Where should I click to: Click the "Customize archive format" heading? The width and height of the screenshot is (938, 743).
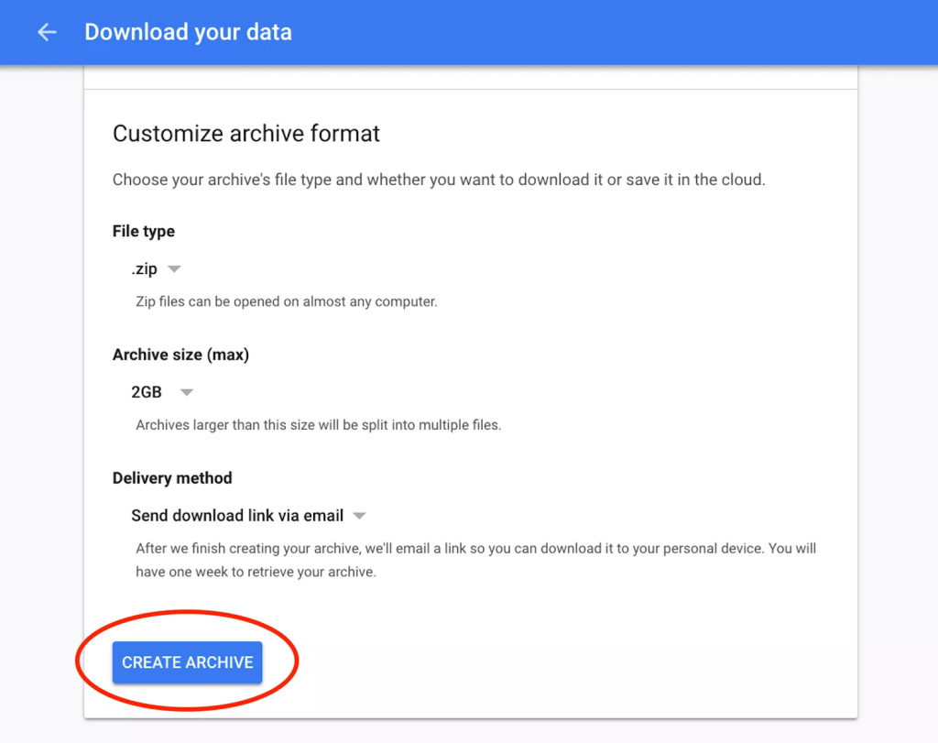click(246, 134)
